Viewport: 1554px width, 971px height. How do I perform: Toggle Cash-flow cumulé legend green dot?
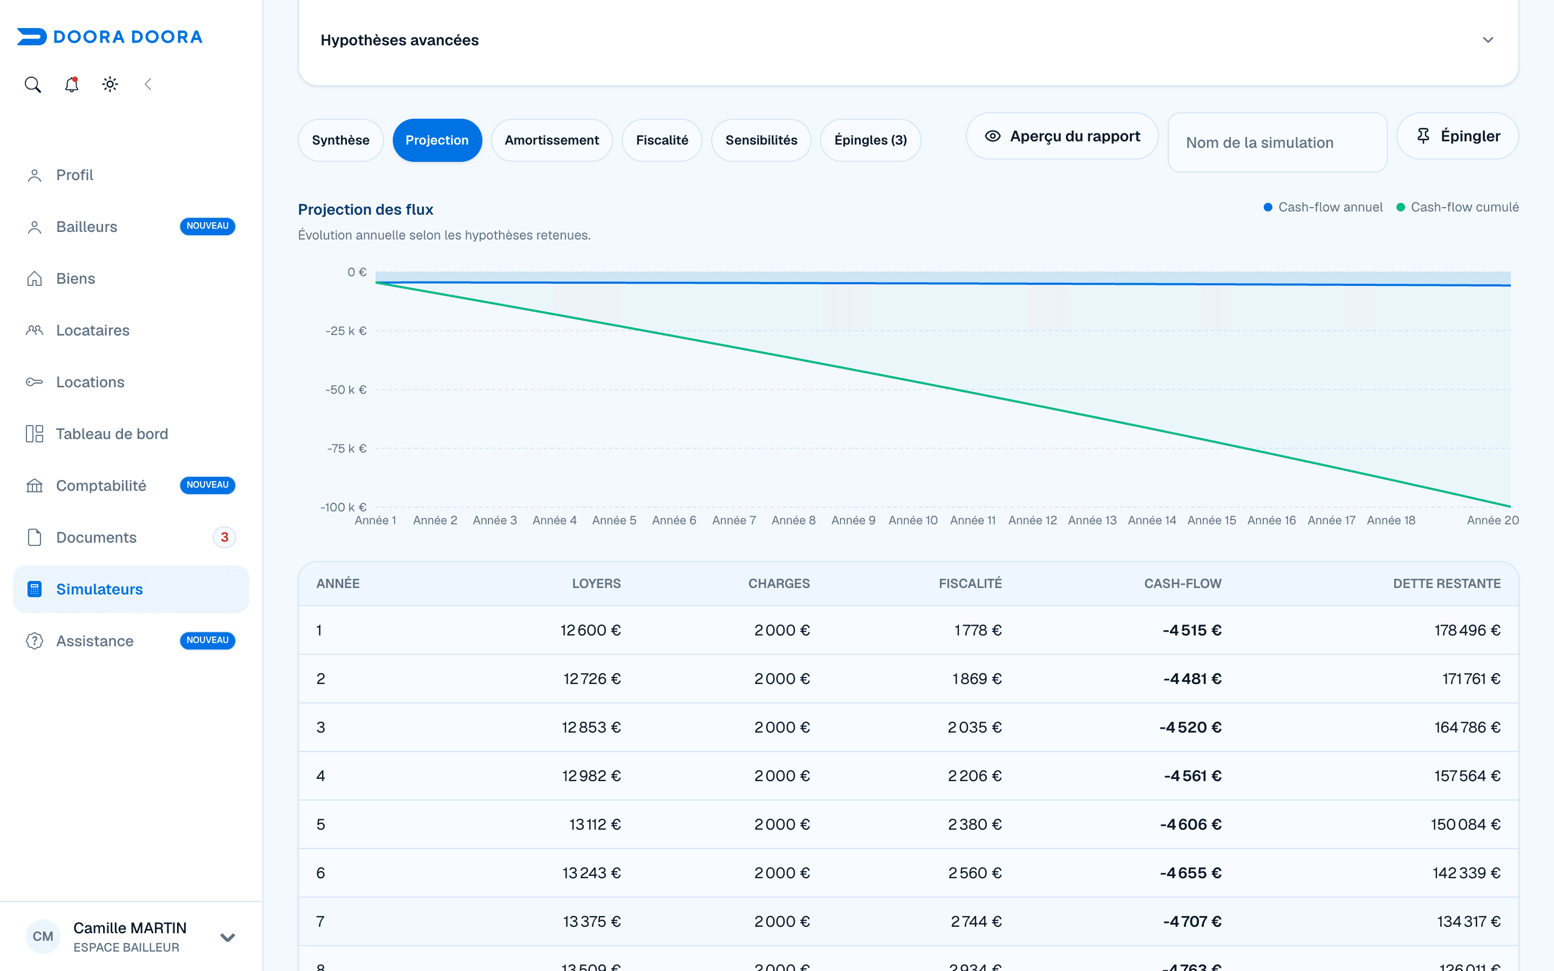point(1401,208)
